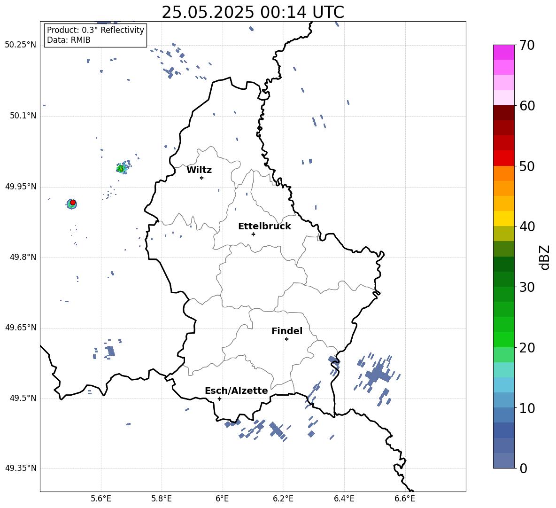Click the title text 25.05.2025 00:14 UTC
556x508 pixels.
(x=253, y=12)
